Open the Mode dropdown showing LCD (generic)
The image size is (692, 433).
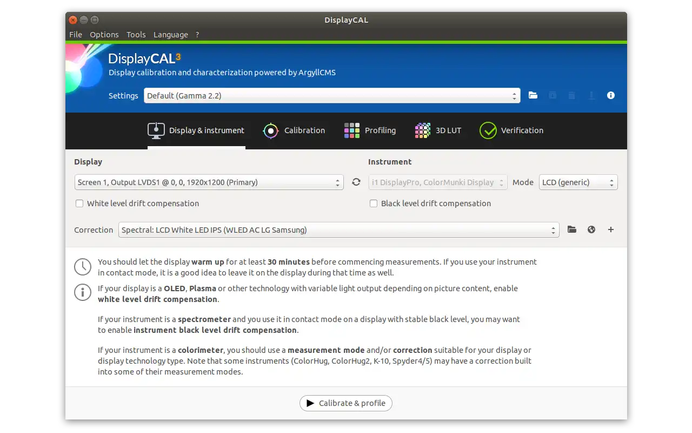pyautogui.click(x=578, y=182)
